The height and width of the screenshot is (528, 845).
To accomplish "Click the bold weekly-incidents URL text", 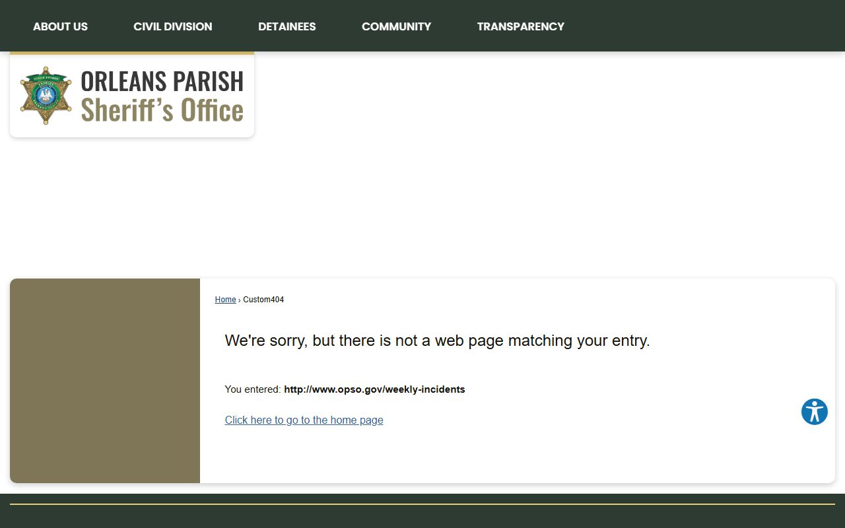I will [374, 389].
